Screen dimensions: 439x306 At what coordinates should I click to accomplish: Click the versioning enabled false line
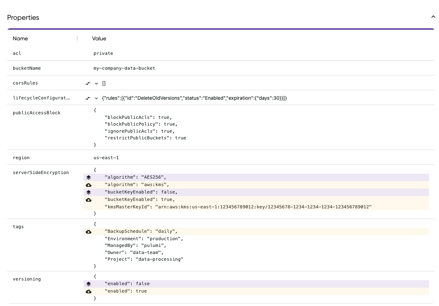[256, 284]
